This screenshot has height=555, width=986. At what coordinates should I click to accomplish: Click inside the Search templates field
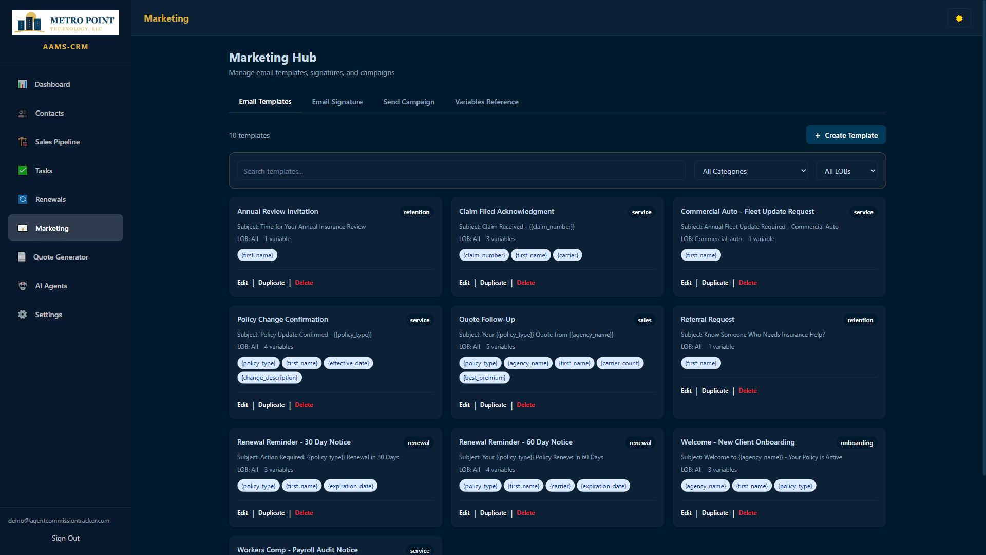pyautogui.click(x=461, y=171)
